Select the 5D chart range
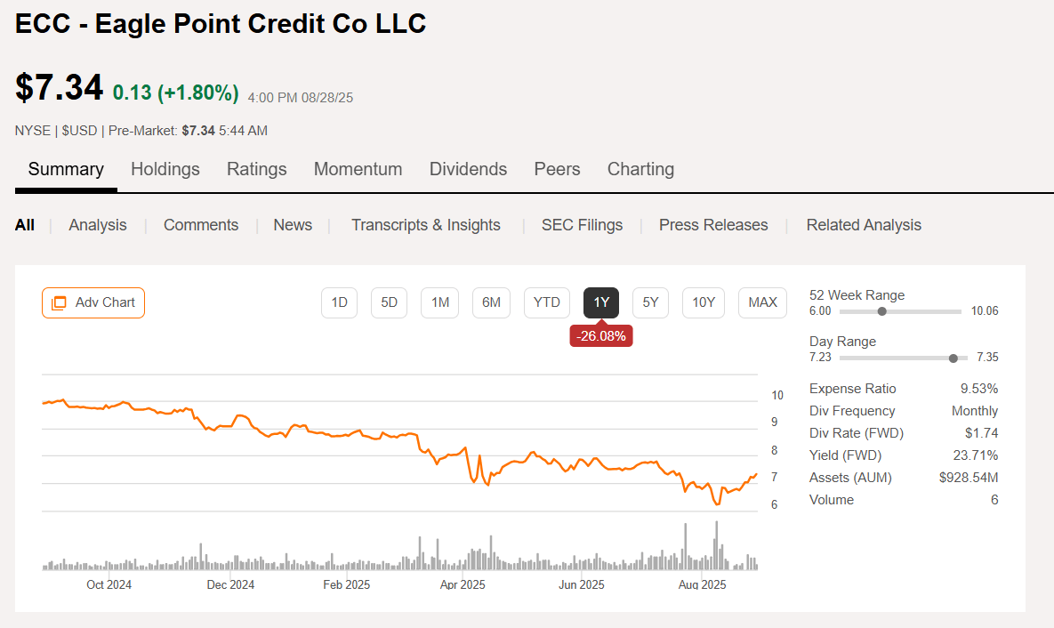 389,302
